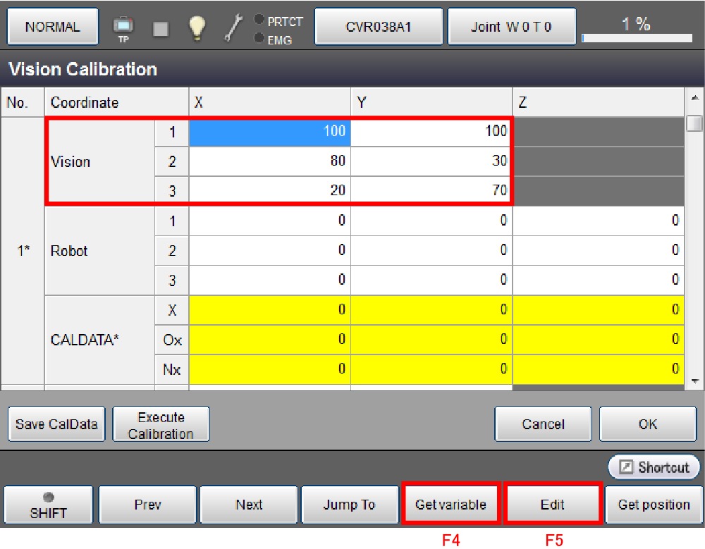
Task: Confirm with the OK button
Action: click(x=647, y=424)
